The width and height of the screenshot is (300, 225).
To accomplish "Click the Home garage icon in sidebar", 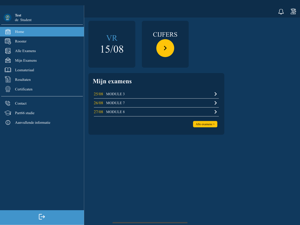I will [x=8, y=32].
